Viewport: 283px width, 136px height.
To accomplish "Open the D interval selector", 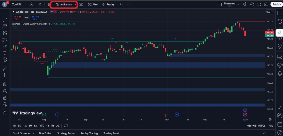I will coord(40,4).
